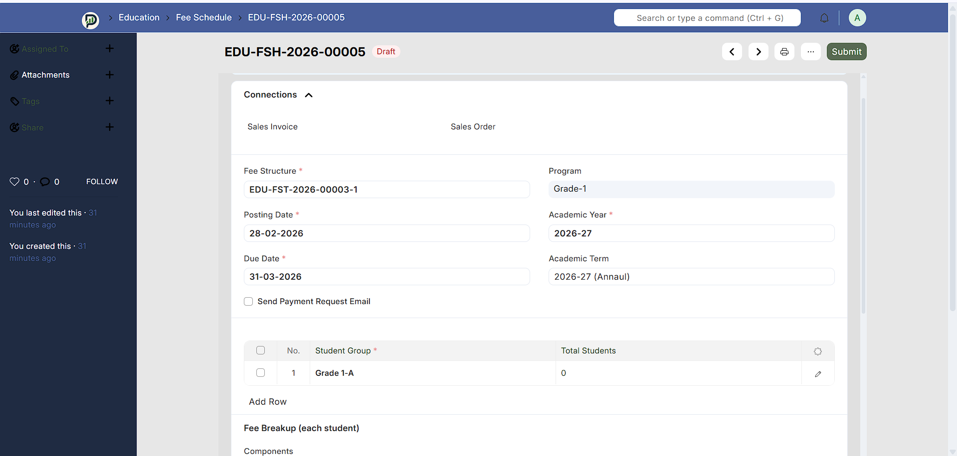The width and height of the screenshot is (957, 456).
Task: Like this document with heart icon
Action: pyautogui.click(x=14, y=182)
